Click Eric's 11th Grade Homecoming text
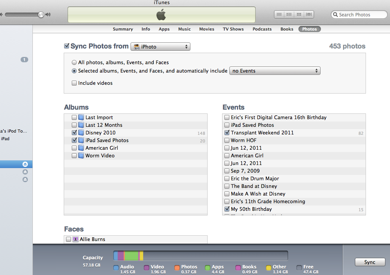Image resolution: width=390 pixels, height=275 pixels. point(268,202)
